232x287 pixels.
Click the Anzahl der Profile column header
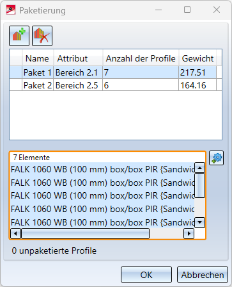click(x=141, y=58)
